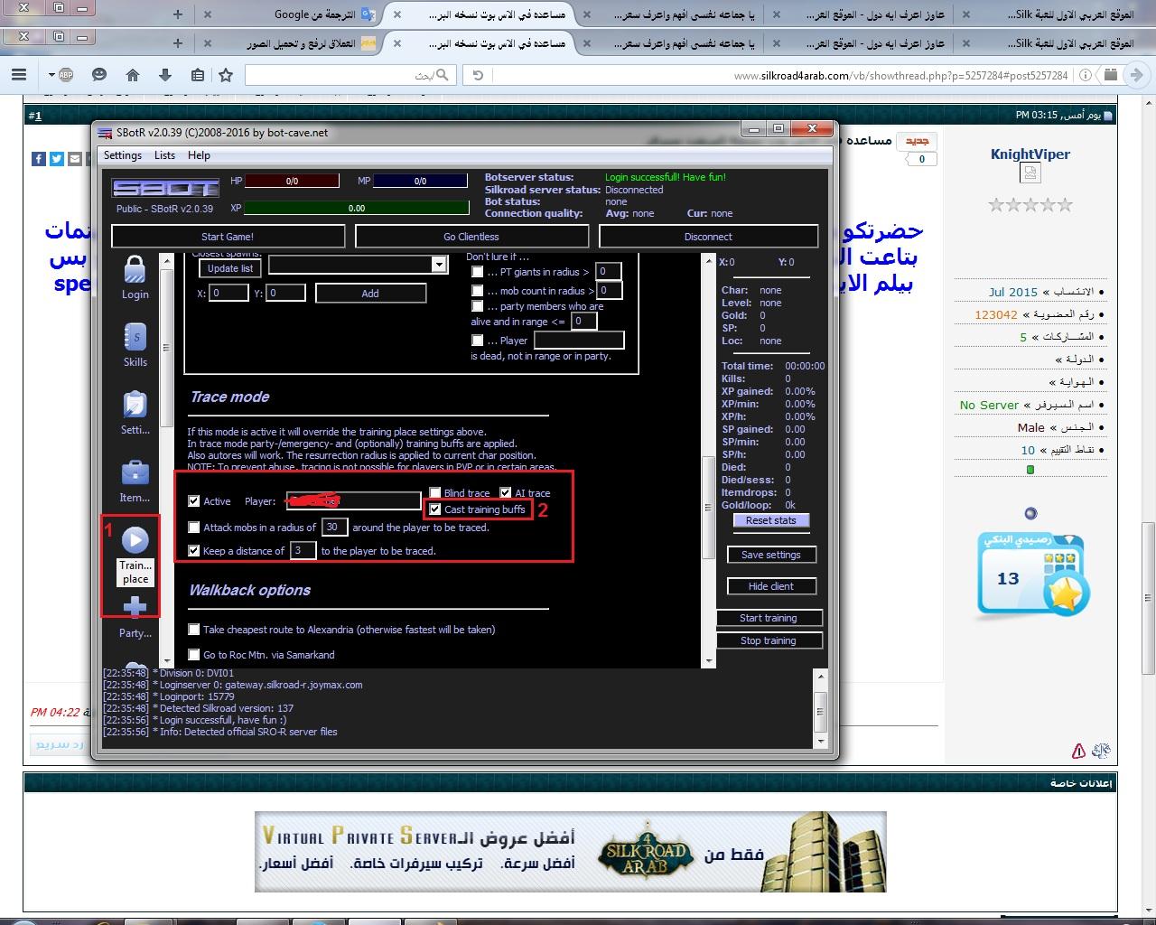Reload the current page

pyautogui.click(x=478, y=75)
